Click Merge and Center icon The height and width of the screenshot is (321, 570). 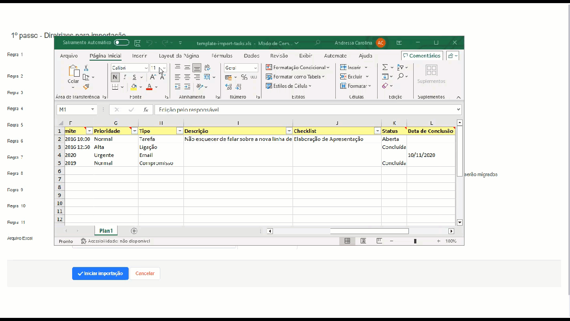(x=208, y=77)
